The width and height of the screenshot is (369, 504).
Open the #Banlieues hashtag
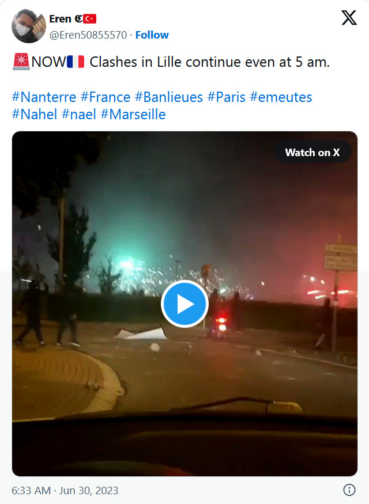coord(169,97)
